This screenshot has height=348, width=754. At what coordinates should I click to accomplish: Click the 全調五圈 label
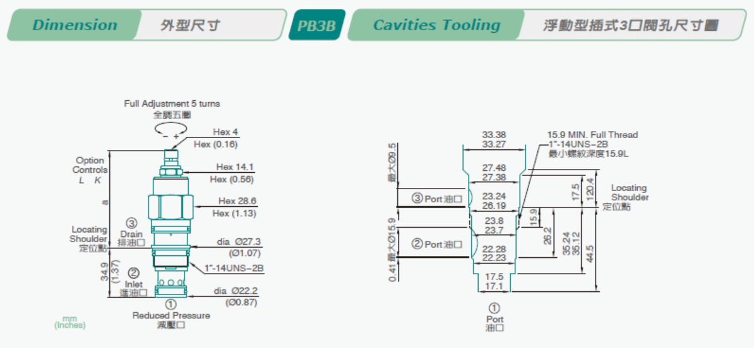pyautogui.click(x=172, y=115)
